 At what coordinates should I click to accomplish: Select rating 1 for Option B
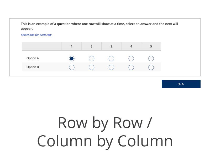click(72, 67)
